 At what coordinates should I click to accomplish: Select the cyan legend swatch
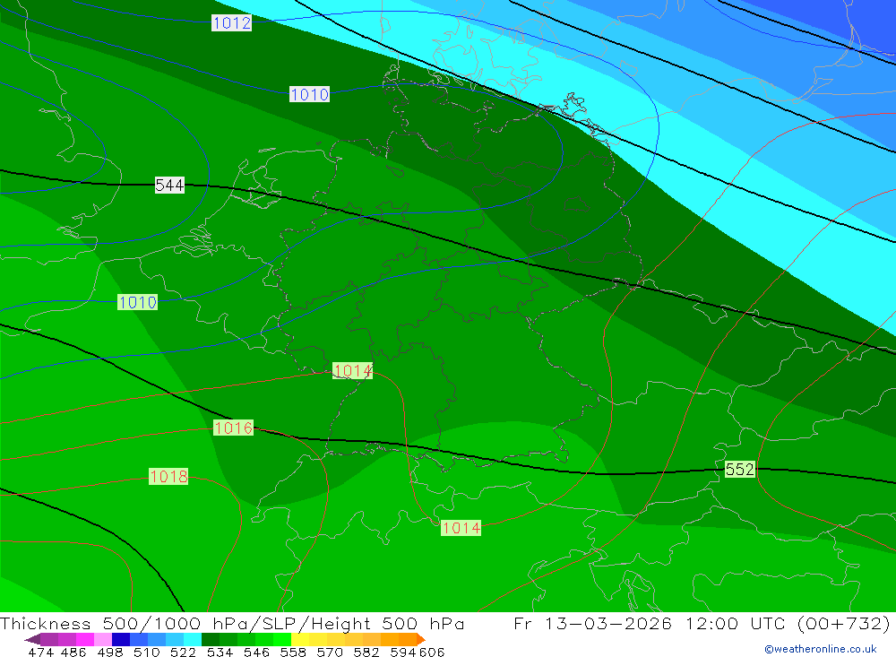coord(193,639)
